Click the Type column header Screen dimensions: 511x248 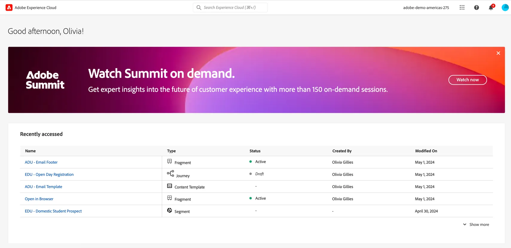pos(171,151)
